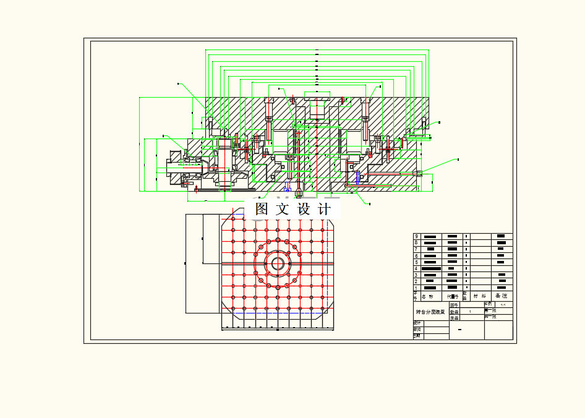Click the part balloon at the upper left view
585x418 pixels.
point(177,82)
